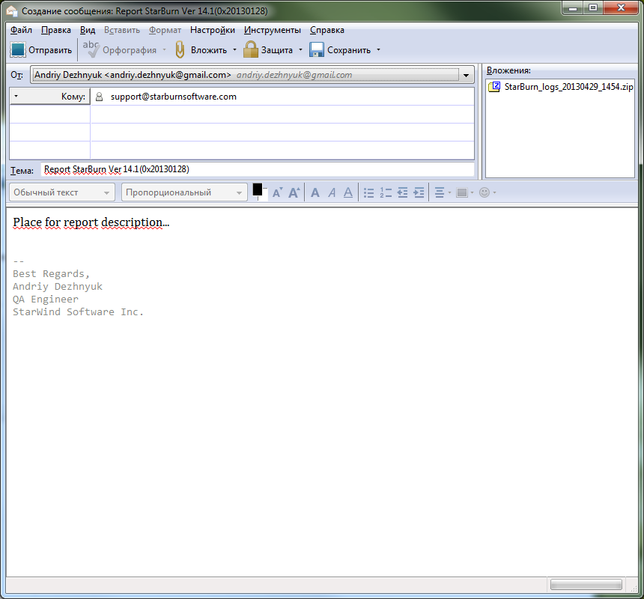This screenshot has height=599, width=644.
Task: Open the Формат menu
Action: (x=165, y=30)
